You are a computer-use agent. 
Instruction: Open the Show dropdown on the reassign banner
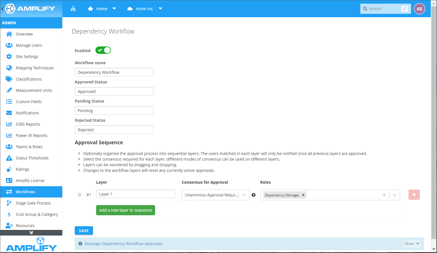click(412, 244)
